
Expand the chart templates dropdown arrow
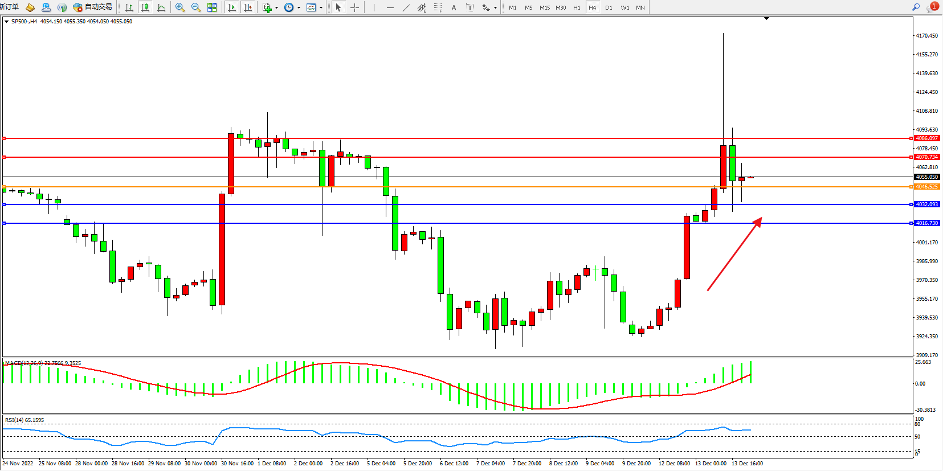pos(321,7)
